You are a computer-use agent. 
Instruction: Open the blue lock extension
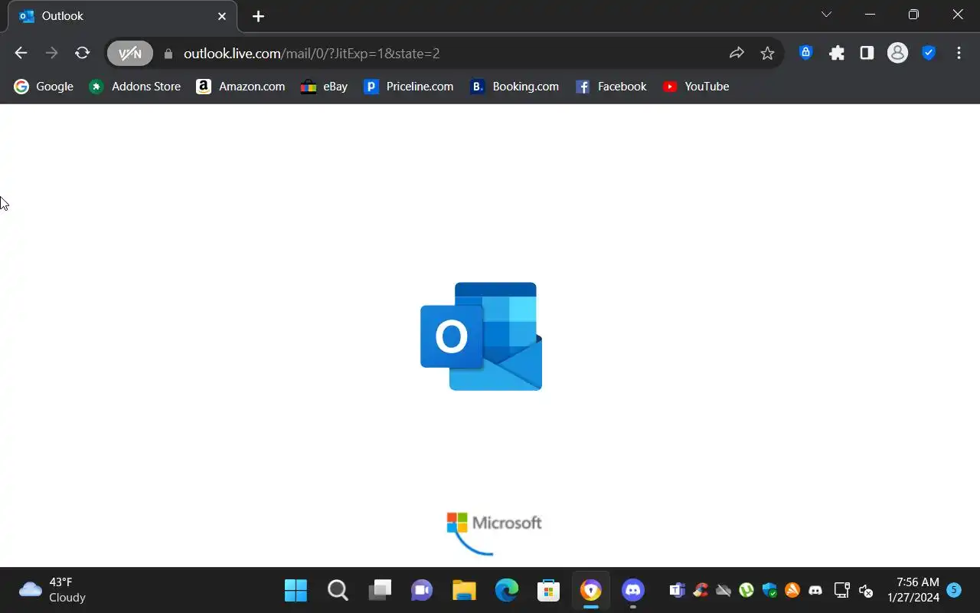pyautogui.click(x=805, y=53)
